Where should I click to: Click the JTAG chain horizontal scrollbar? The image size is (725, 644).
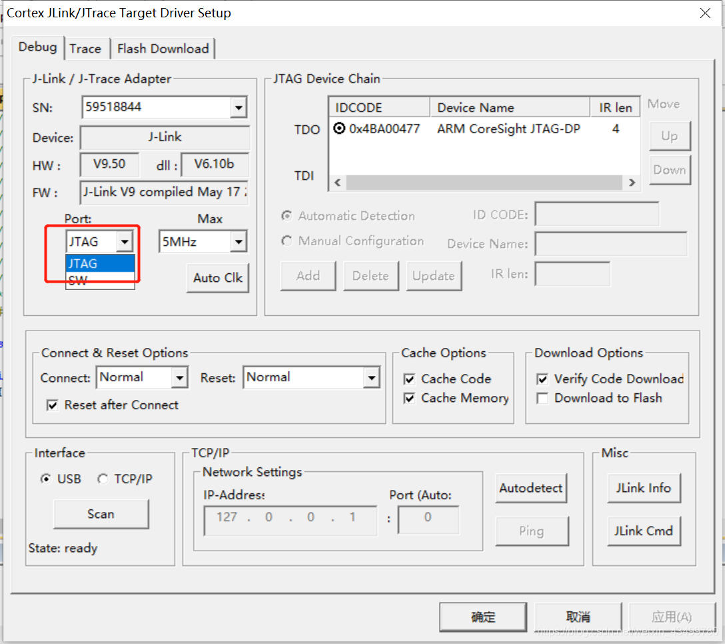pyautogui.click(x=484, y=182)
